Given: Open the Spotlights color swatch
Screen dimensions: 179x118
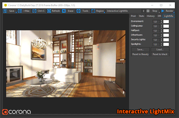Looking at the screenshot, I should pos(166,44).
